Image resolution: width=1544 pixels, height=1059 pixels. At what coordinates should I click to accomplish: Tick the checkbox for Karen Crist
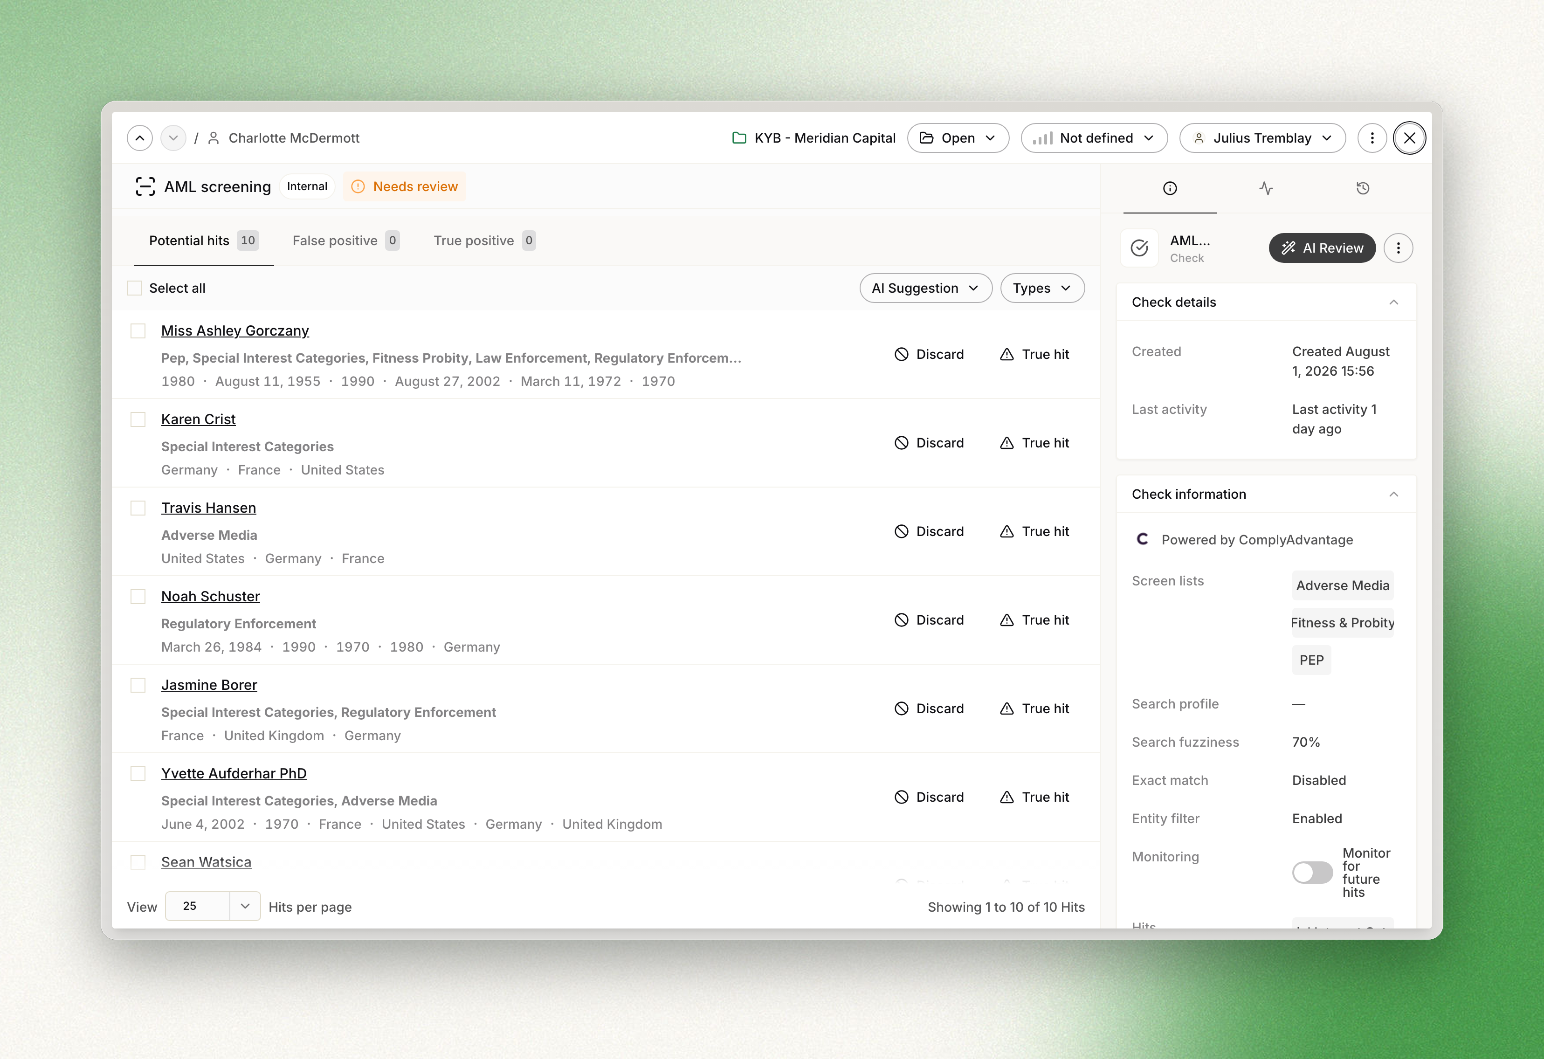point(138,419)
